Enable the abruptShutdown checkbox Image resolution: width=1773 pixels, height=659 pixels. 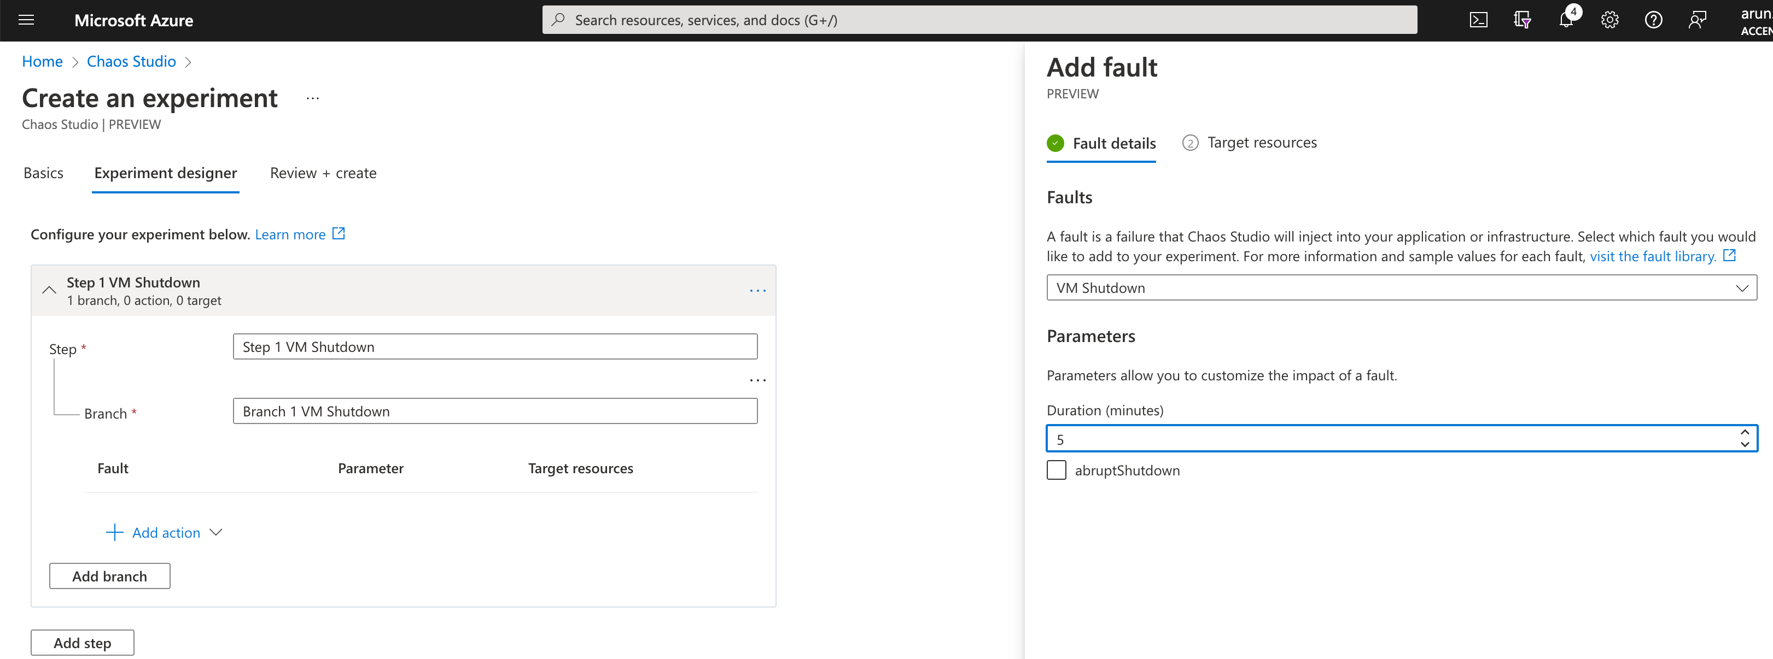coord(1056,470)
